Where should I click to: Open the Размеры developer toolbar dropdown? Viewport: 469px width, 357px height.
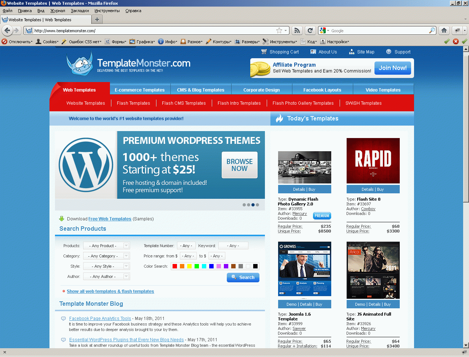click(x=247, y=42)
